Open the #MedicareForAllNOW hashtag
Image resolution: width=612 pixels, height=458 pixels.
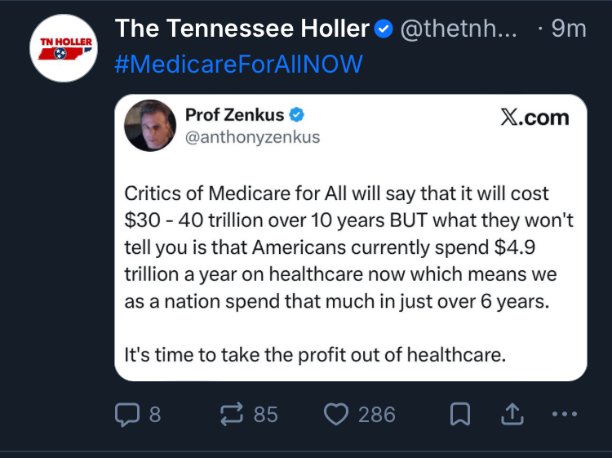pos(239,64)
